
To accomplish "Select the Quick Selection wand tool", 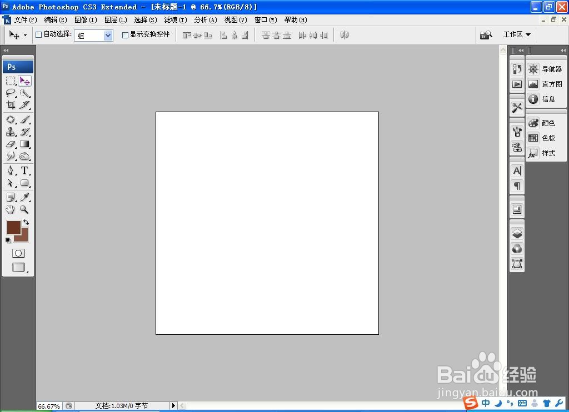I will click(24, 93).
